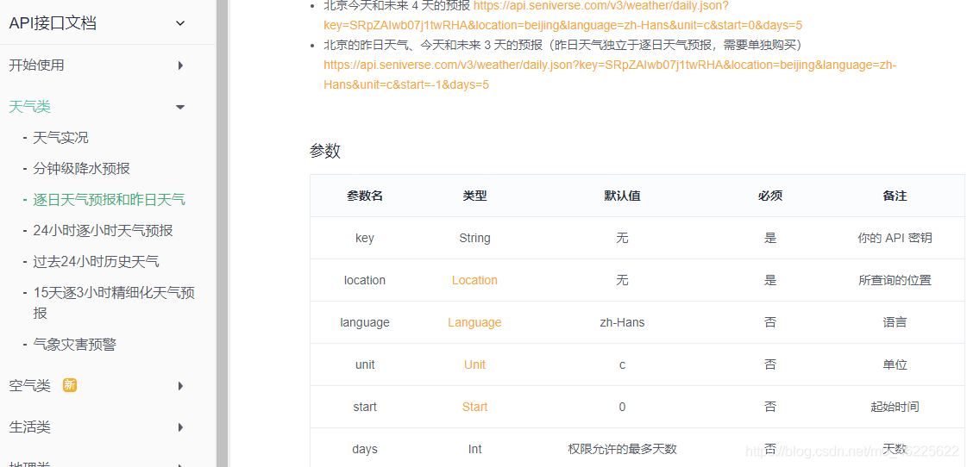Click the key parameter name cell
967x467 pixels.
pos(365,238)
